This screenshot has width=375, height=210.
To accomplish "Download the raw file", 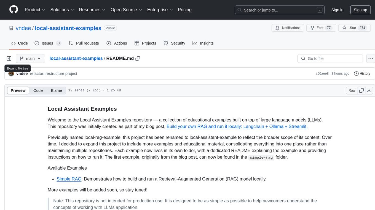I will coord(369,90).
